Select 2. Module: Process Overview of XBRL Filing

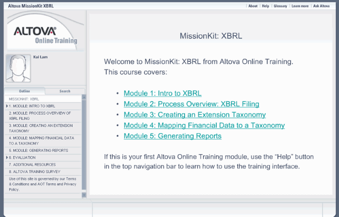[43, 116]
